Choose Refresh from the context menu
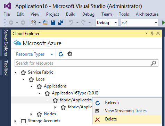Image resolution: width=165 pixels, height=126 pixels. click(x=127, y=102)
